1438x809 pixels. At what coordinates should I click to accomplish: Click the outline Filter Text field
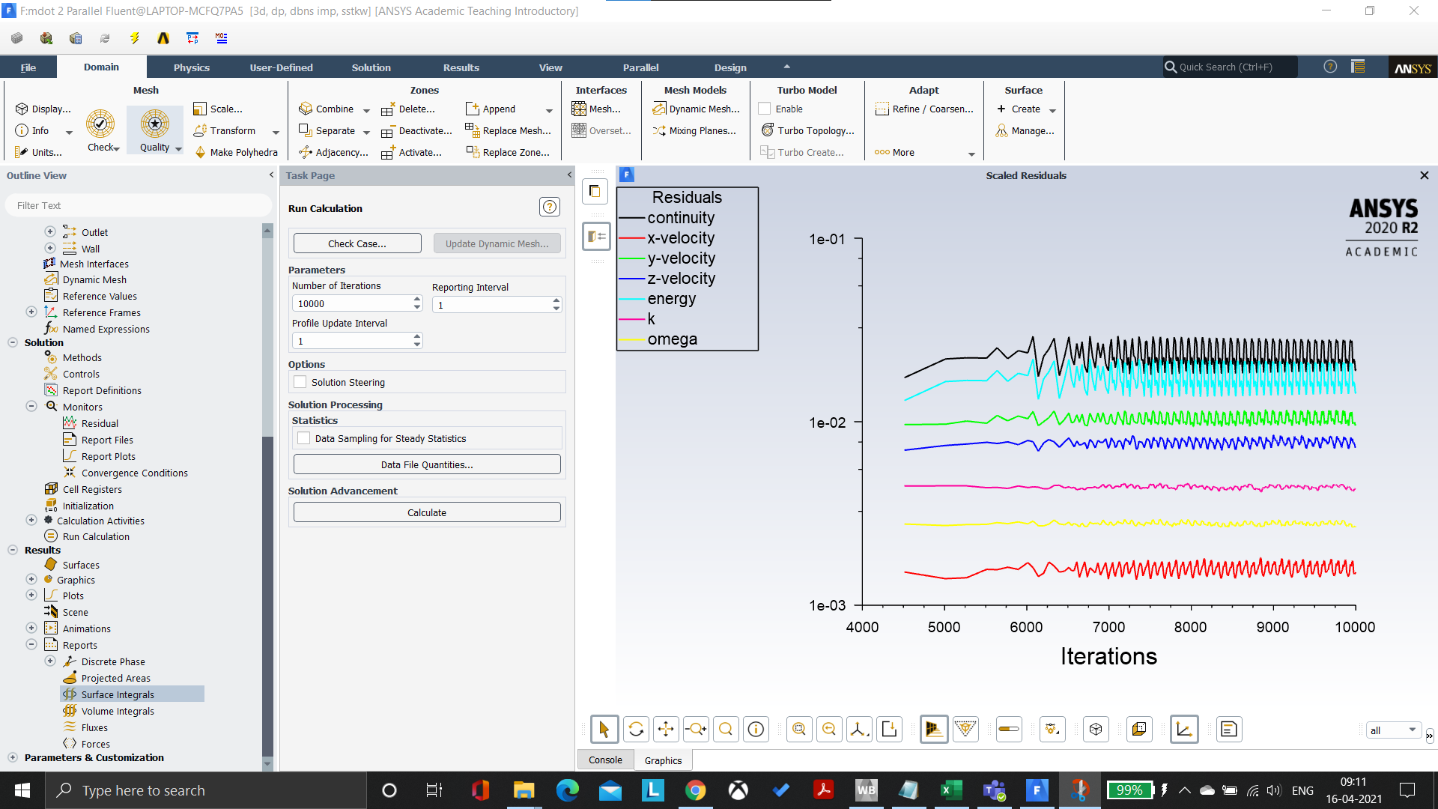[x=138, y=205]
